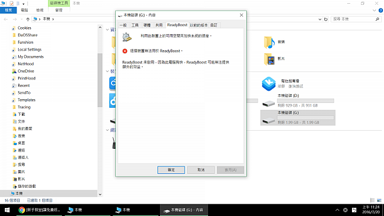This screenshot has height=216, width=384.
Task: Switch to large icons view
Action: click(x=379, y=201)
